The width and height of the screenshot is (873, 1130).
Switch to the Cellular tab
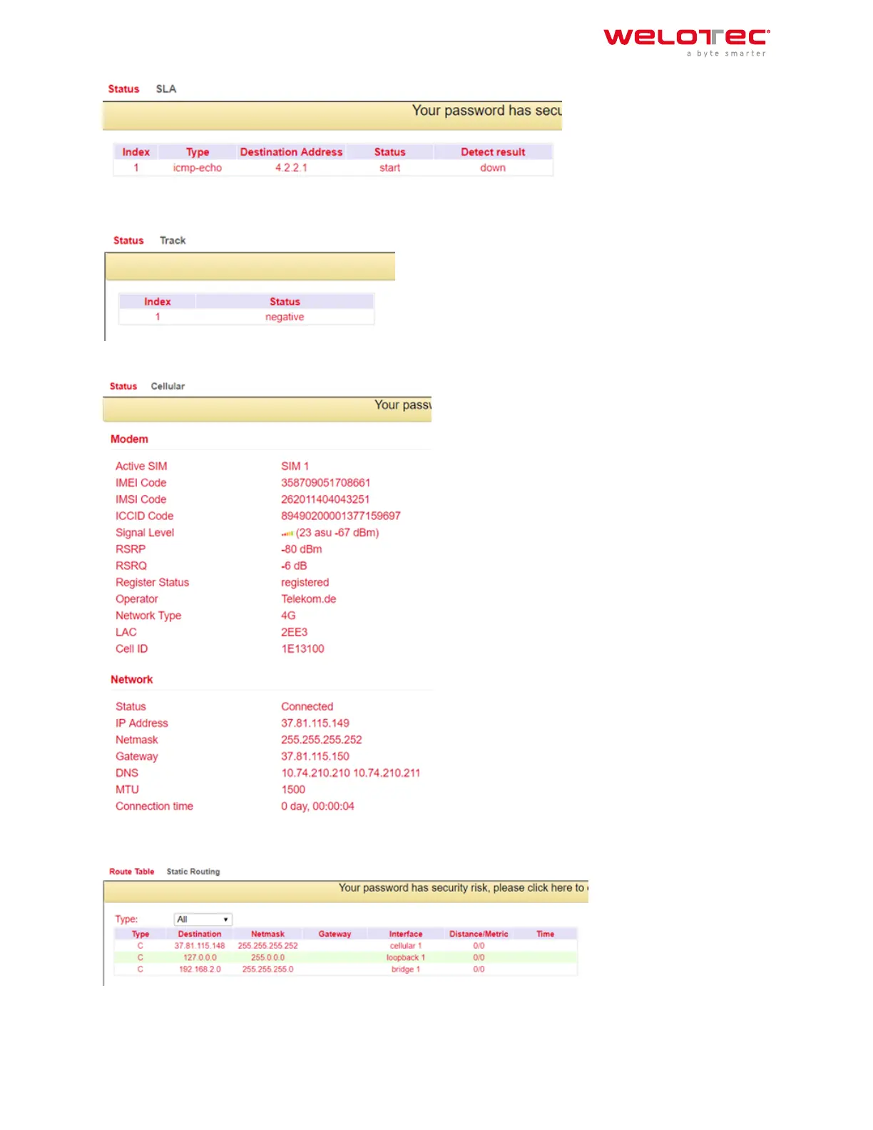pyautogui.click(x=168, y=386)
